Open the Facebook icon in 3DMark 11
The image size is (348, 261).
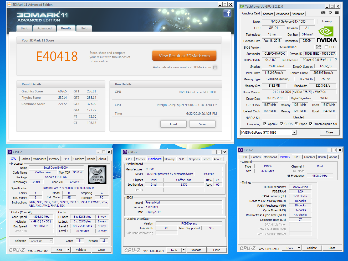click(x=227, y=13)
